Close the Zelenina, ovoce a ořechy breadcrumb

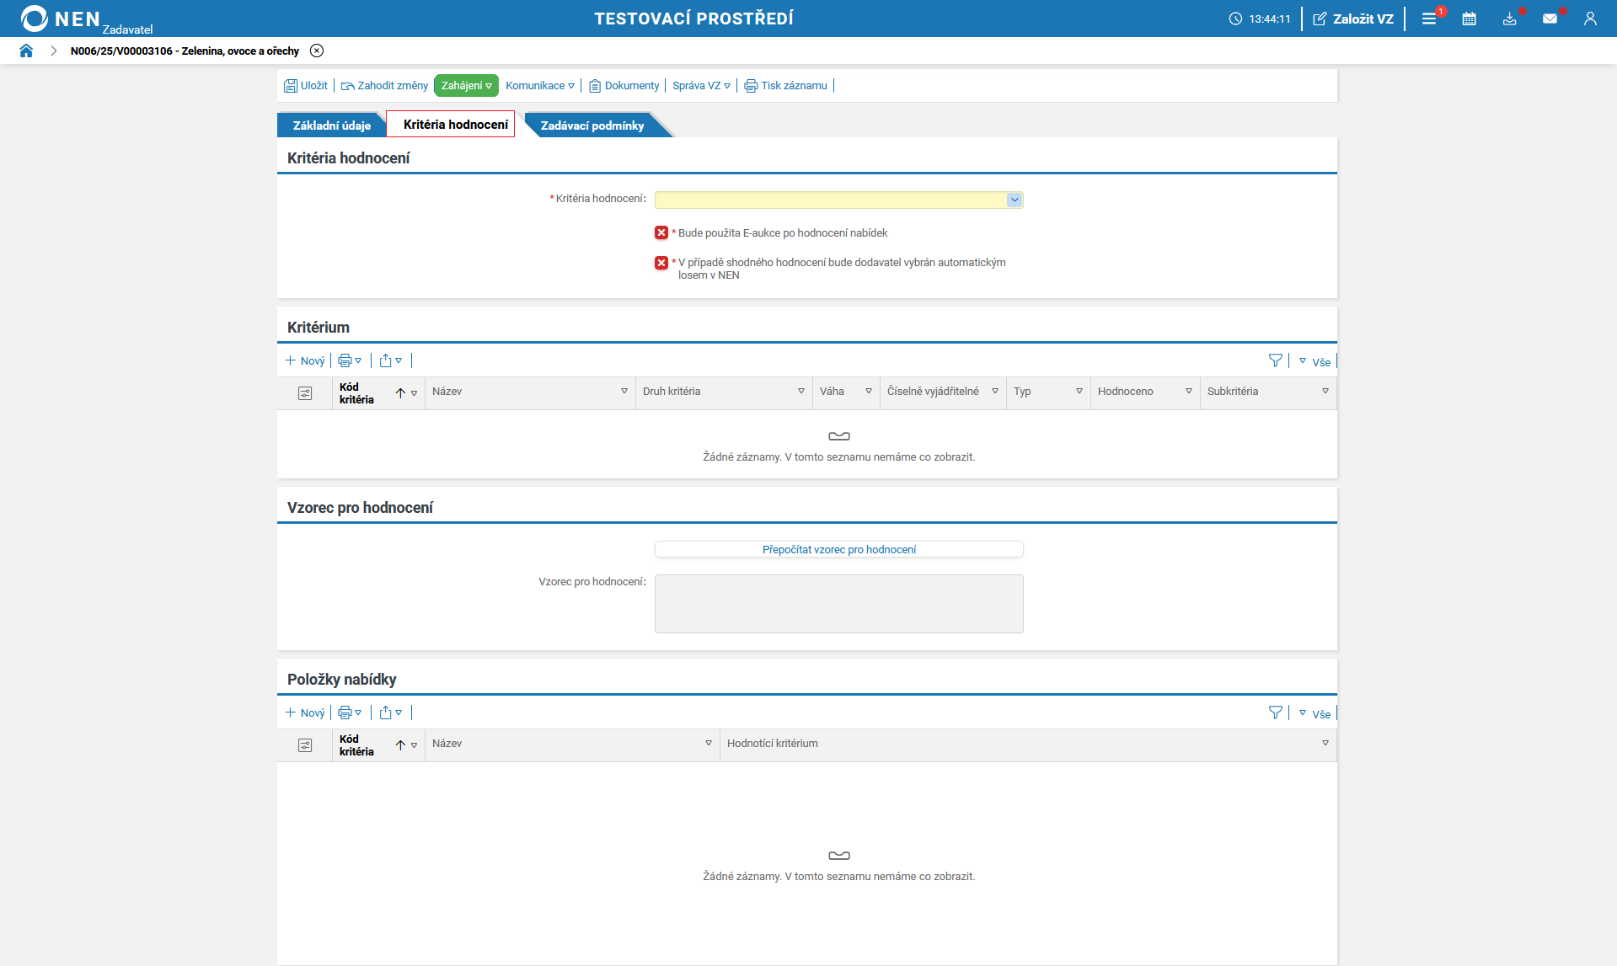(317, 51)
